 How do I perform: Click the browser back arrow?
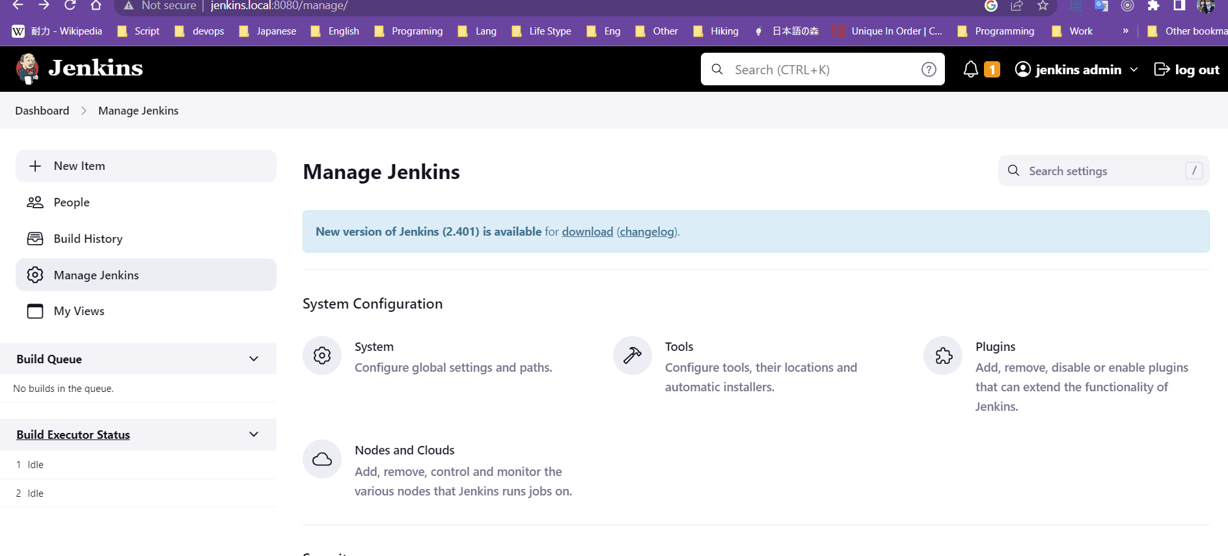pos(18,5)
